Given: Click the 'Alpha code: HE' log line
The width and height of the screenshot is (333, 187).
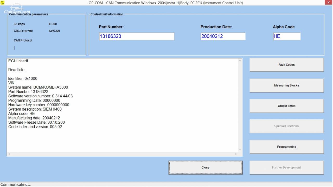Looking at the screenshot, I should tap(22, 114).
